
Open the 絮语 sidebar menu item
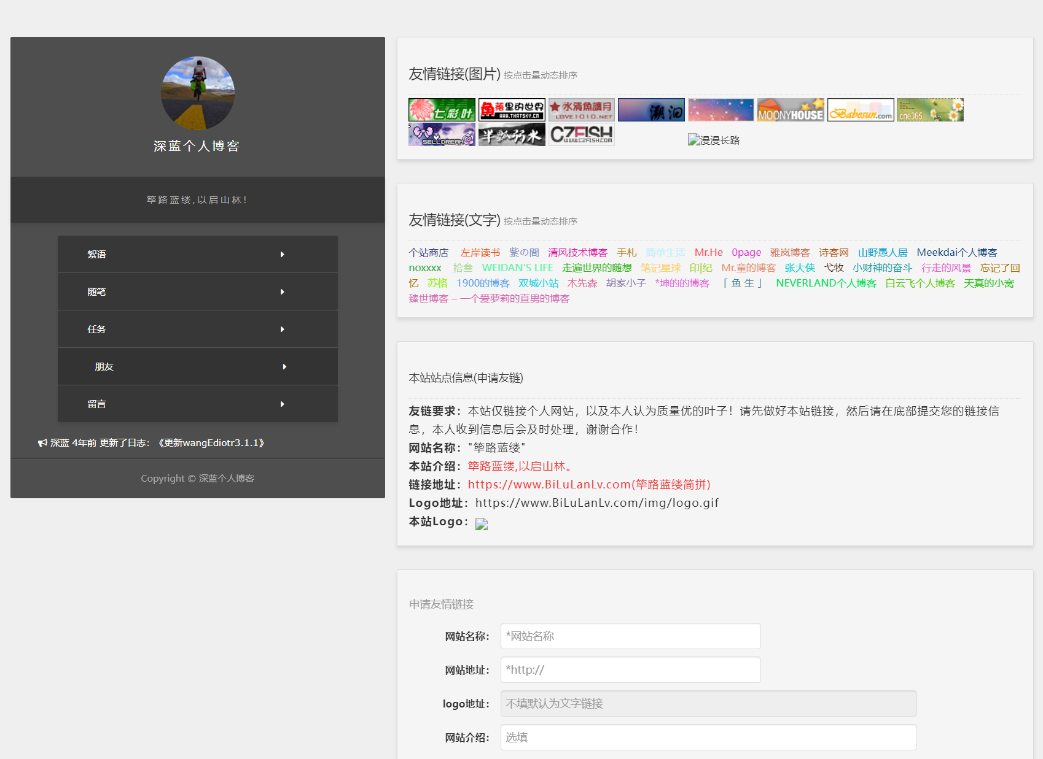(x=198, y=254)
